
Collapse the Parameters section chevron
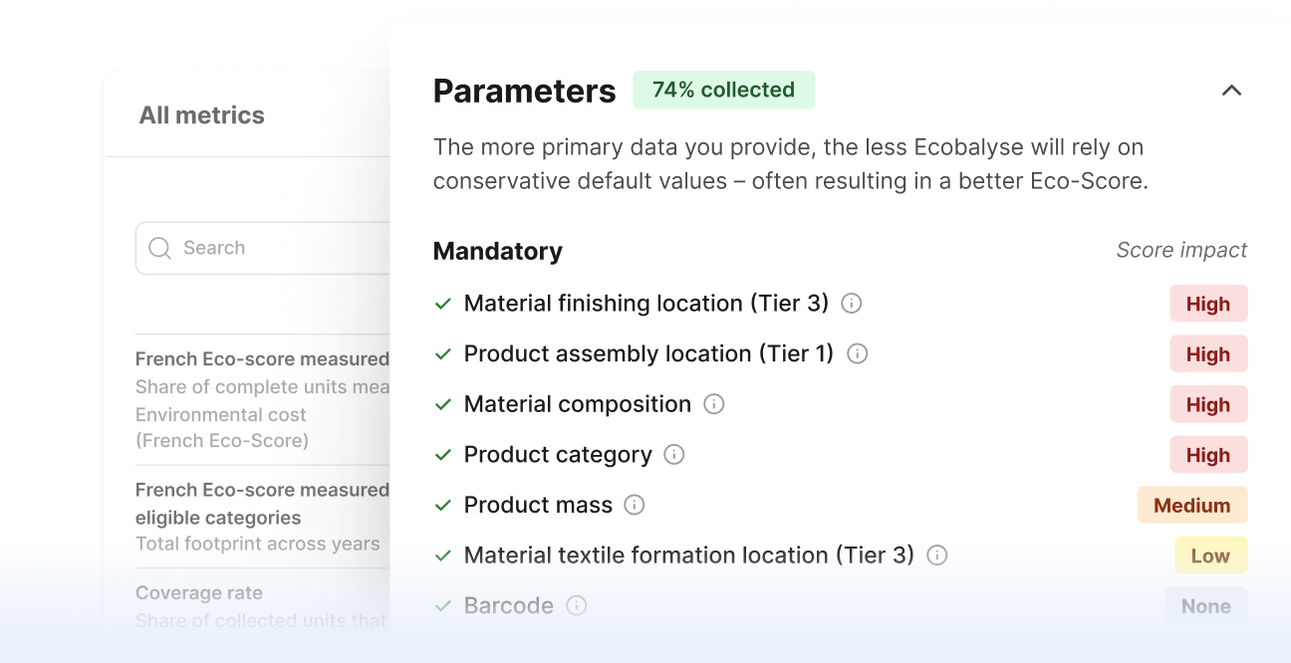[x=1231, y=91]
